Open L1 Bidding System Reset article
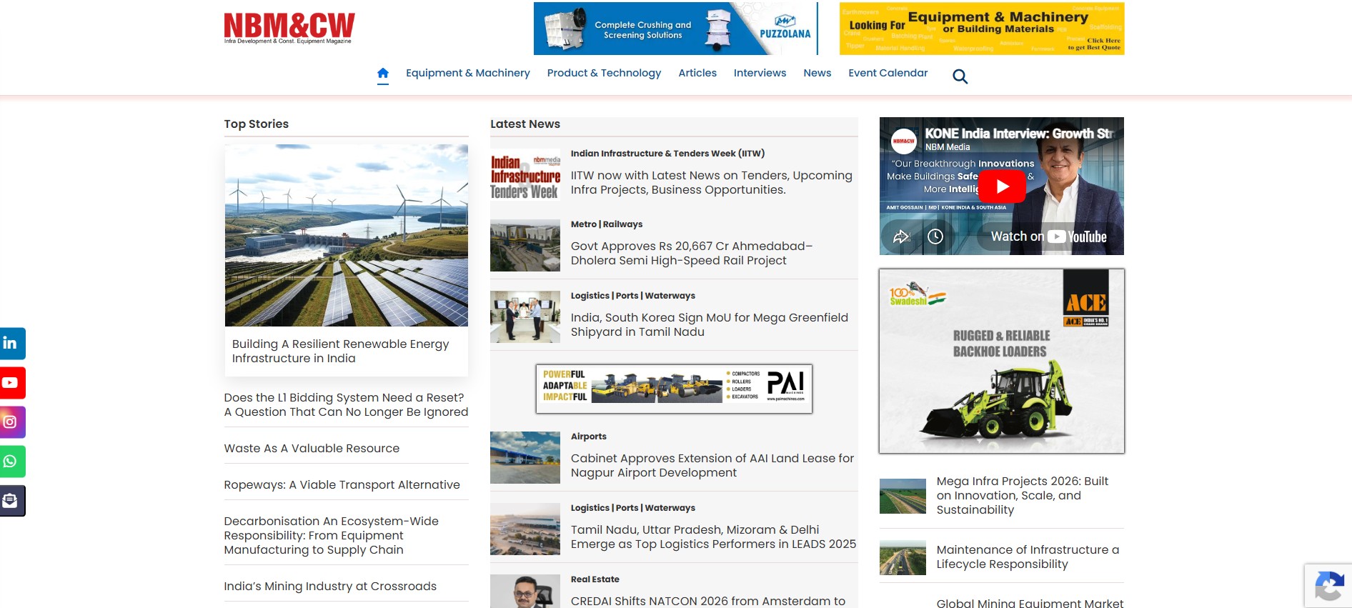 coord(346,405)
